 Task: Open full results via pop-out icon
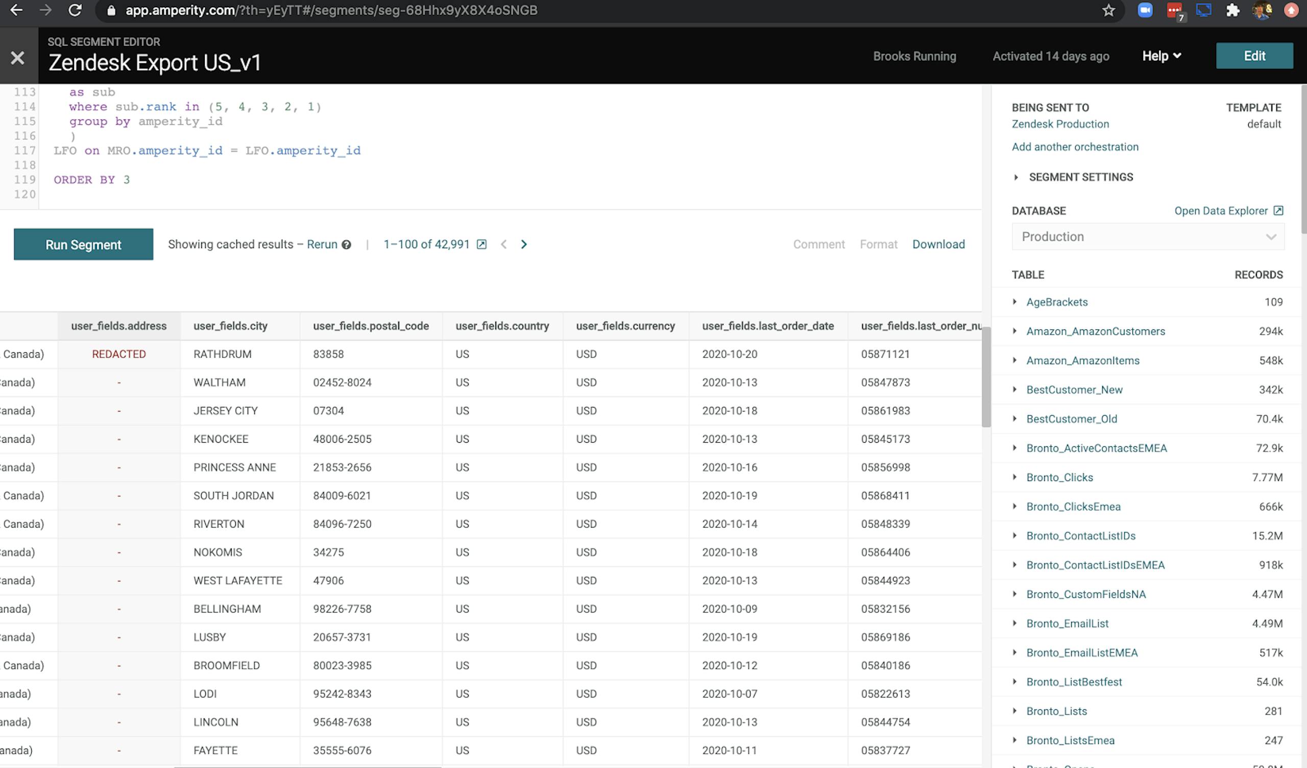(x=481, y=245)
